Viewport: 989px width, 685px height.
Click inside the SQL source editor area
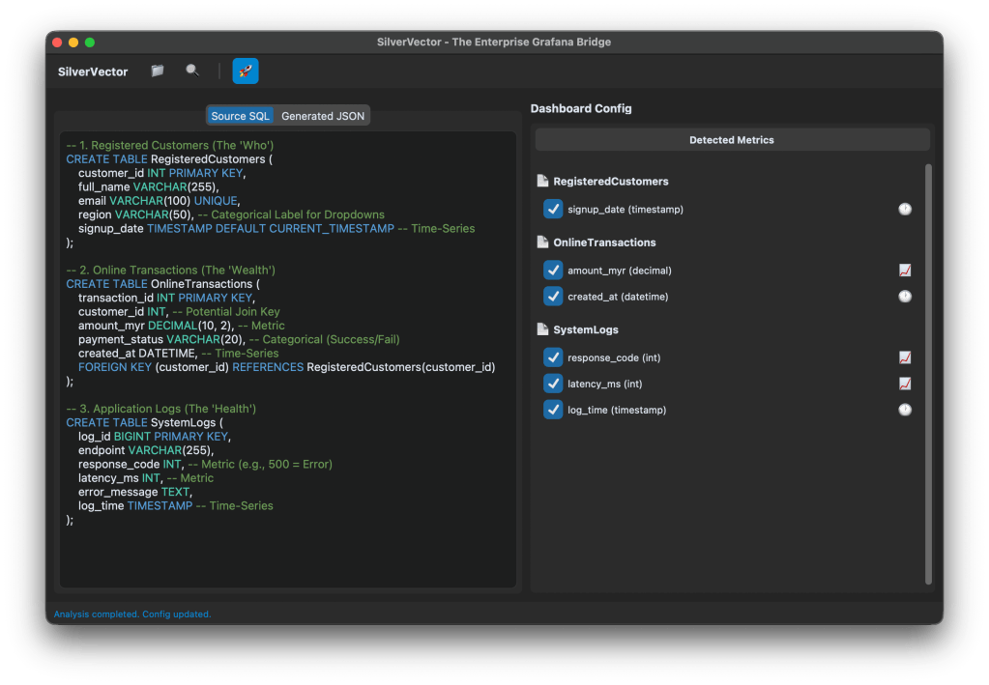point(287,551)
